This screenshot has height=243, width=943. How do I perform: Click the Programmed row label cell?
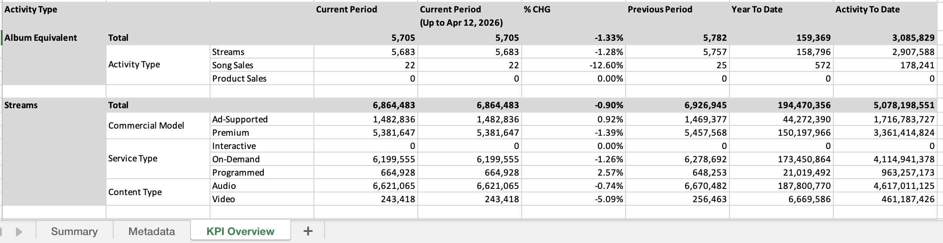238,172
